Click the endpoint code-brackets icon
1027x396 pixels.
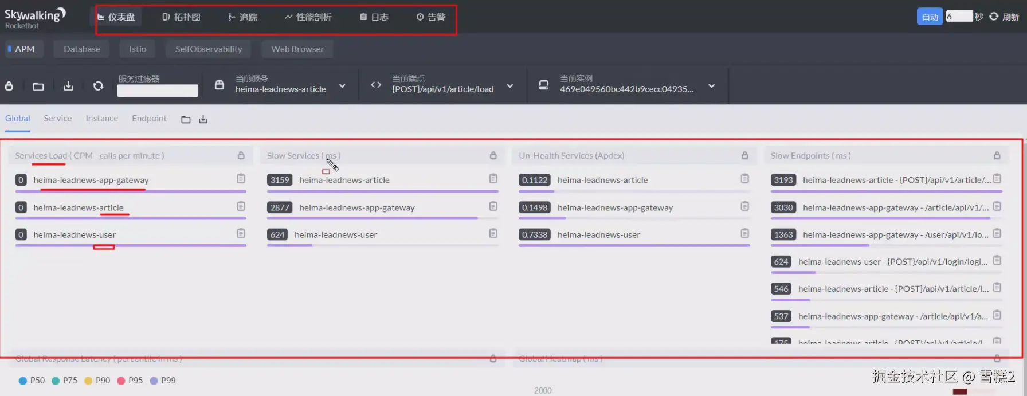(x=376, y=85)
